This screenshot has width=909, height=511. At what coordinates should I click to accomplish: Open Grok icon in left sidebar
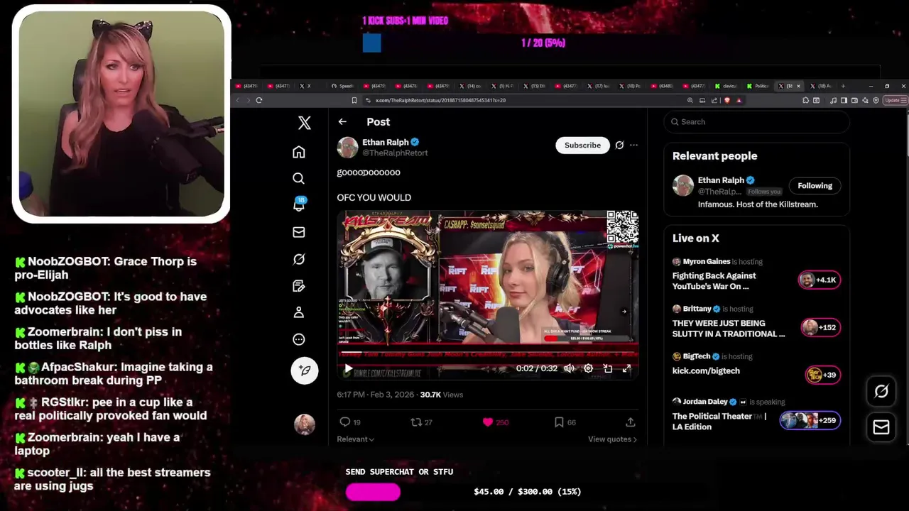coord(299,259)
